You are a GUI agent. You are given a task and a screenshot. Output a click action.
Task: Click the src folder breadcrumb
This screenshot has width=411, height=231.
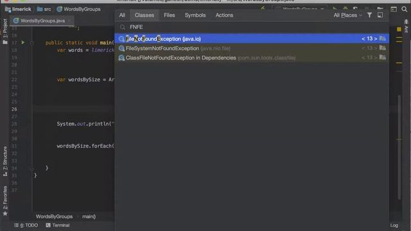click(44, 9)
